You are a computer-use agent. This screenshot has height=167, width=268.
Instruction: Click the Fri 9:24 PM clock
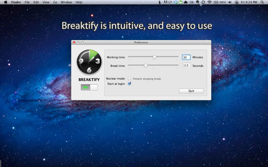249,2
